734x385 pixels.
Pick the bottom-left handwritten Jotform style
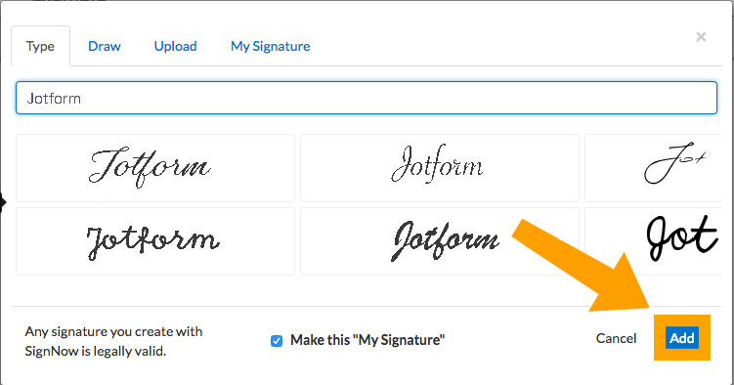click(x=155, y=241)
